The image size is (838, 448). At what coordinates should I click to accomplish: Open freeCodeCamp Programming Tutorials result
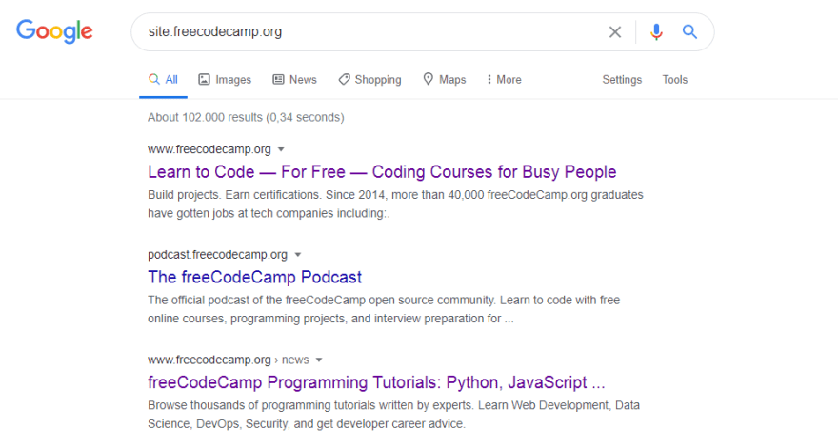click(x=376, y=383)
